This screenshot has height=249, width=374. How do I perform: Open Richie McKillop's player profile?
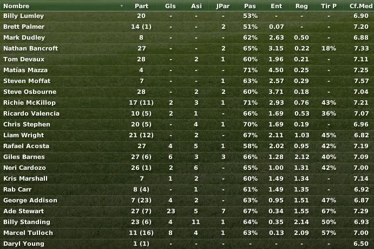(29, 103)
